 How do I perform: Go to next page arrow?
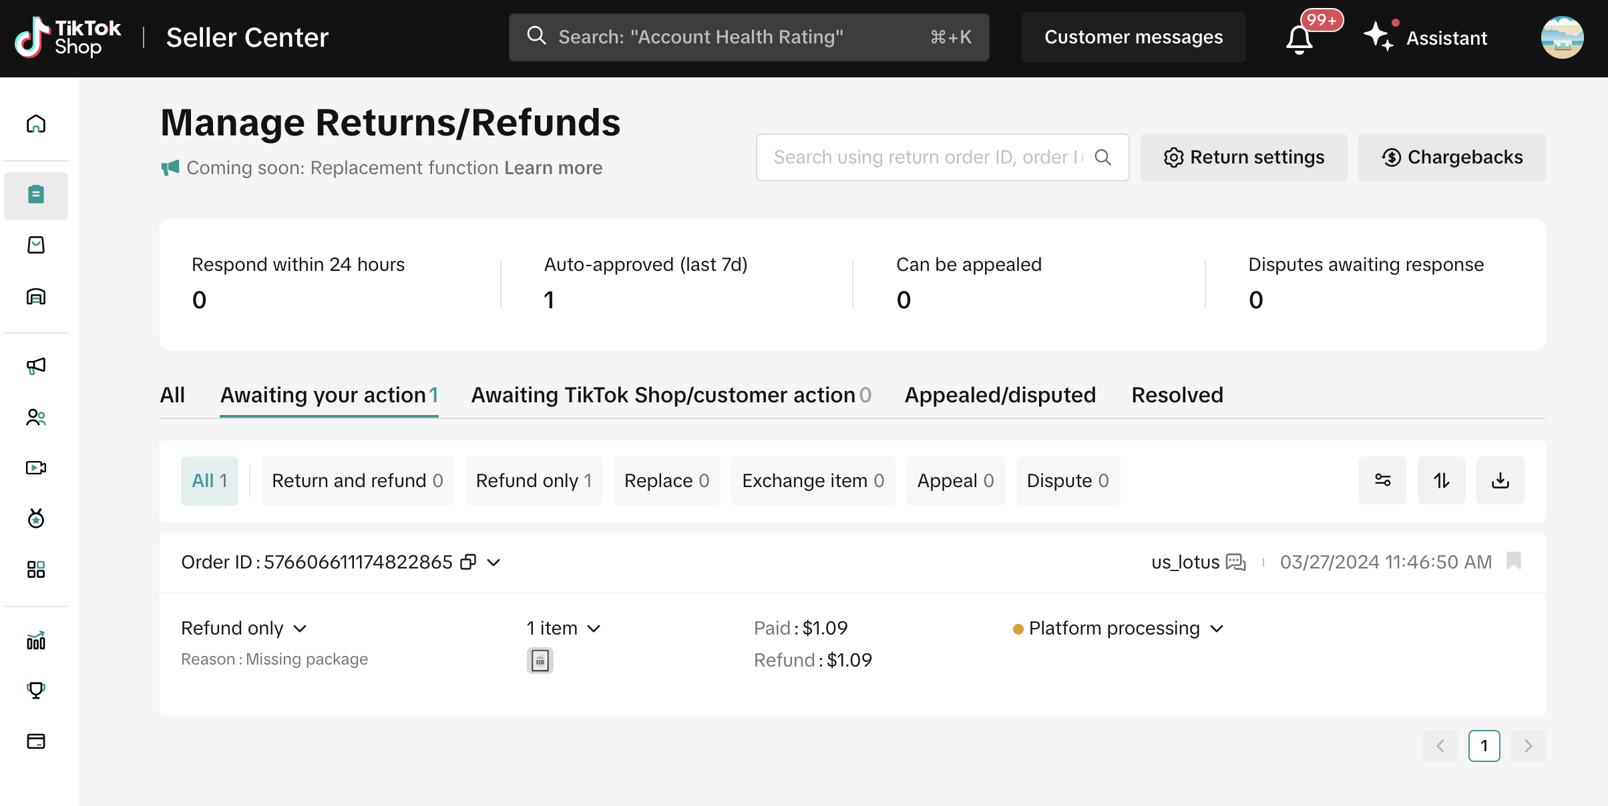tap(1528, 746)
